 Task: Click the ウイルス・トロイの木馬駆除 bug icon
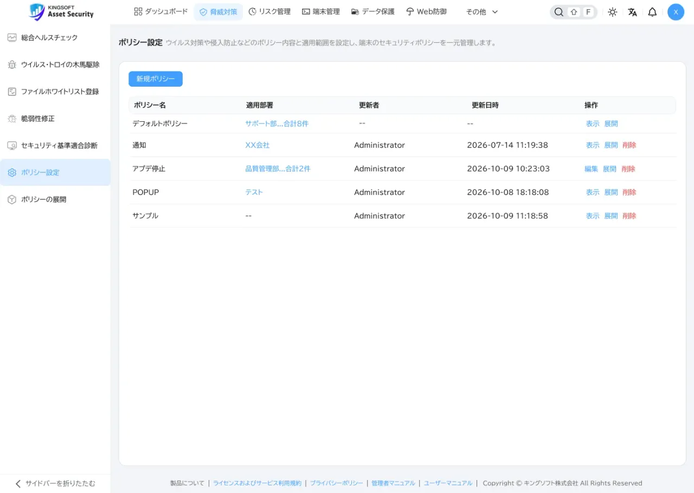point(12,64)
